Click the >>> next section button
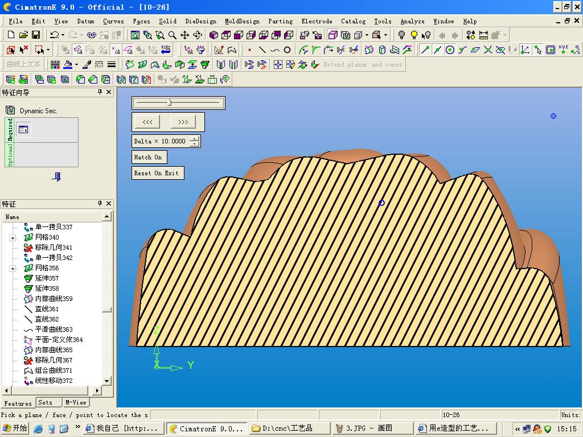This screenshot has height=437, width=583. tap(183, 122)
